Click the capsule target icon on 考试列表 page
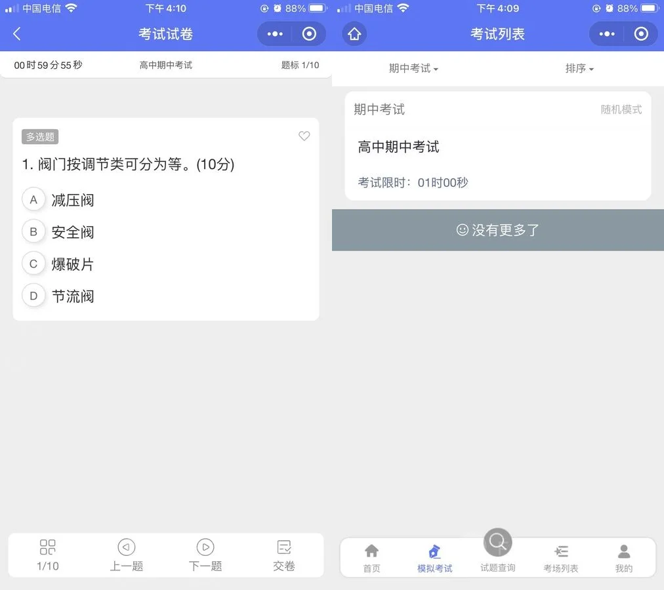This screenshot has height=590, width=664. 640,33
